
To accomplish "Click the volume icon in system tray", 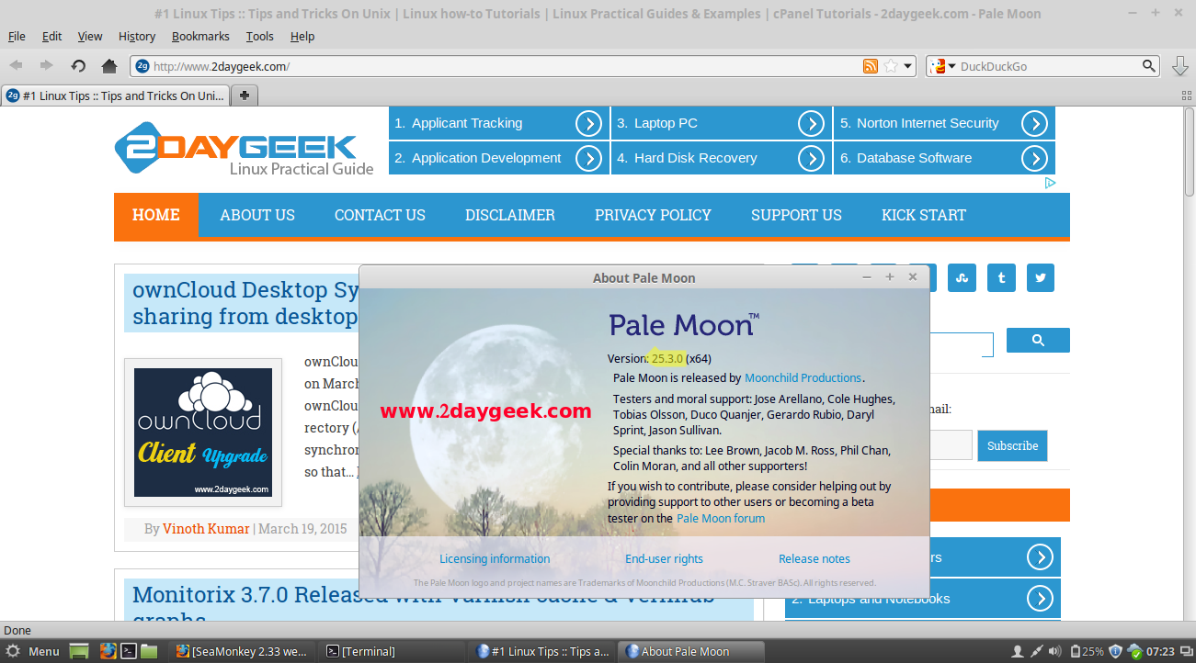I will pos(1054,651).
